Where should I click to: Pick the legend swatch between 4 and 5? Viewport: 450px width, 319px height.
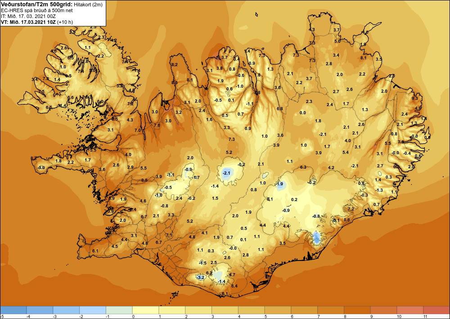point(252,310)
